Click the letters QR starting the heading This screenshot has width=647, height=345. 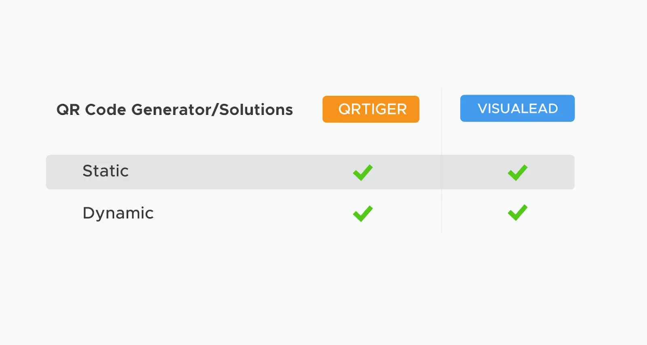click(x=68, y=110)
